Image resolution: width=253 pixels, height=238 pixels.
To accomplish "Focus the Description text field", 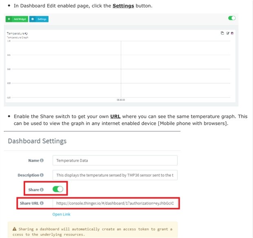I will [x=115, y=175].
